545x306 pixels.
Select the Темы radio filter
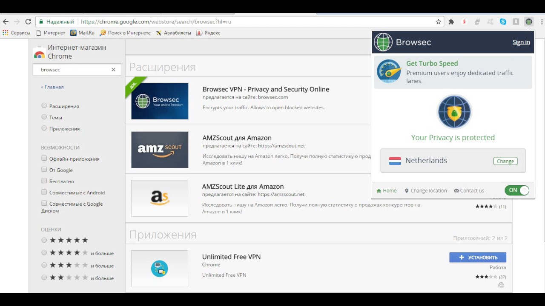point(44,117)
